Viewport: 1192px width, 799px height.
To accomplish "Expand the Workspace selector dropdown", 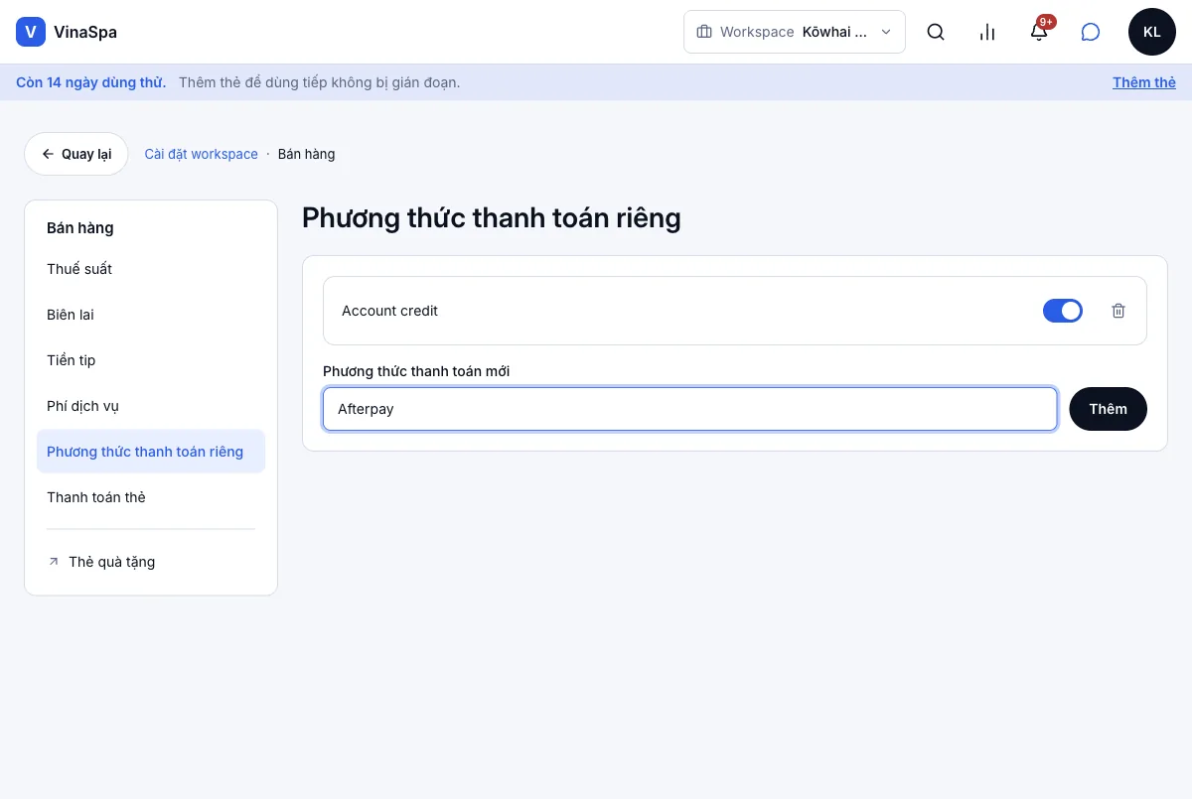I will coord(795,32).
